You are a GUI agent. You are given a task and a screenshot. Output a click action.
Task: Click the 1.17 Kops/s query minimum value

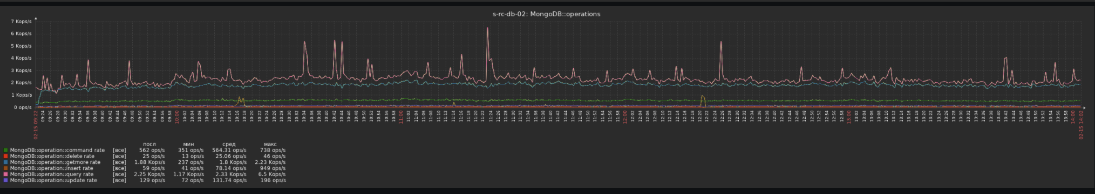click(188, 175)
